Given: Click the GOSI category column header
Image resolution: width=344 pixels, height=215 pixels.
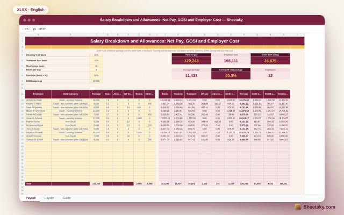Looking at the screenshot, I should 70,94.
